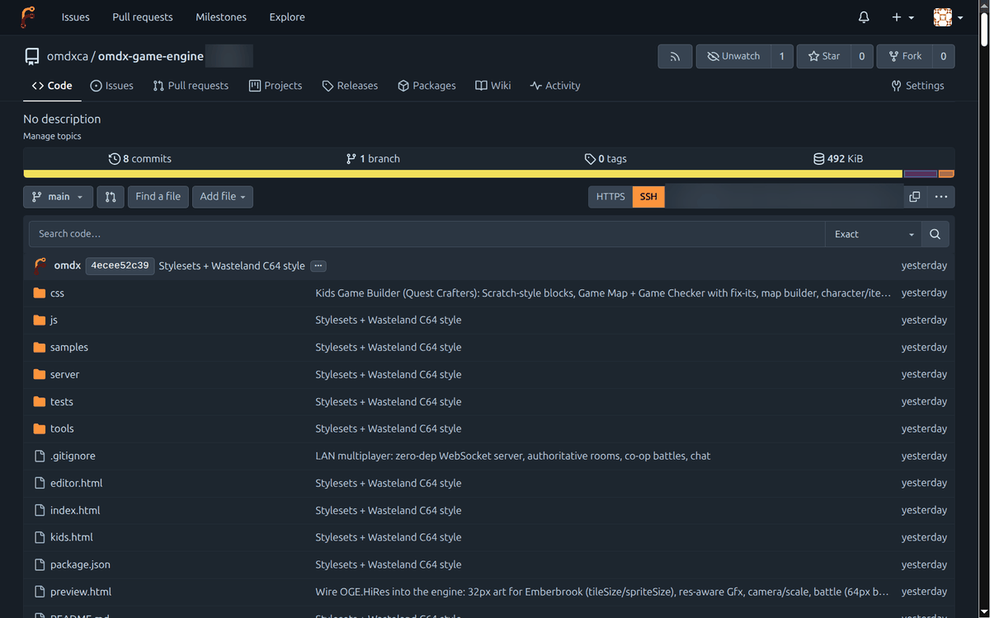View the 8 commits history
The height and width of the screenshot is (618, 990).
[x=140, y=158]
